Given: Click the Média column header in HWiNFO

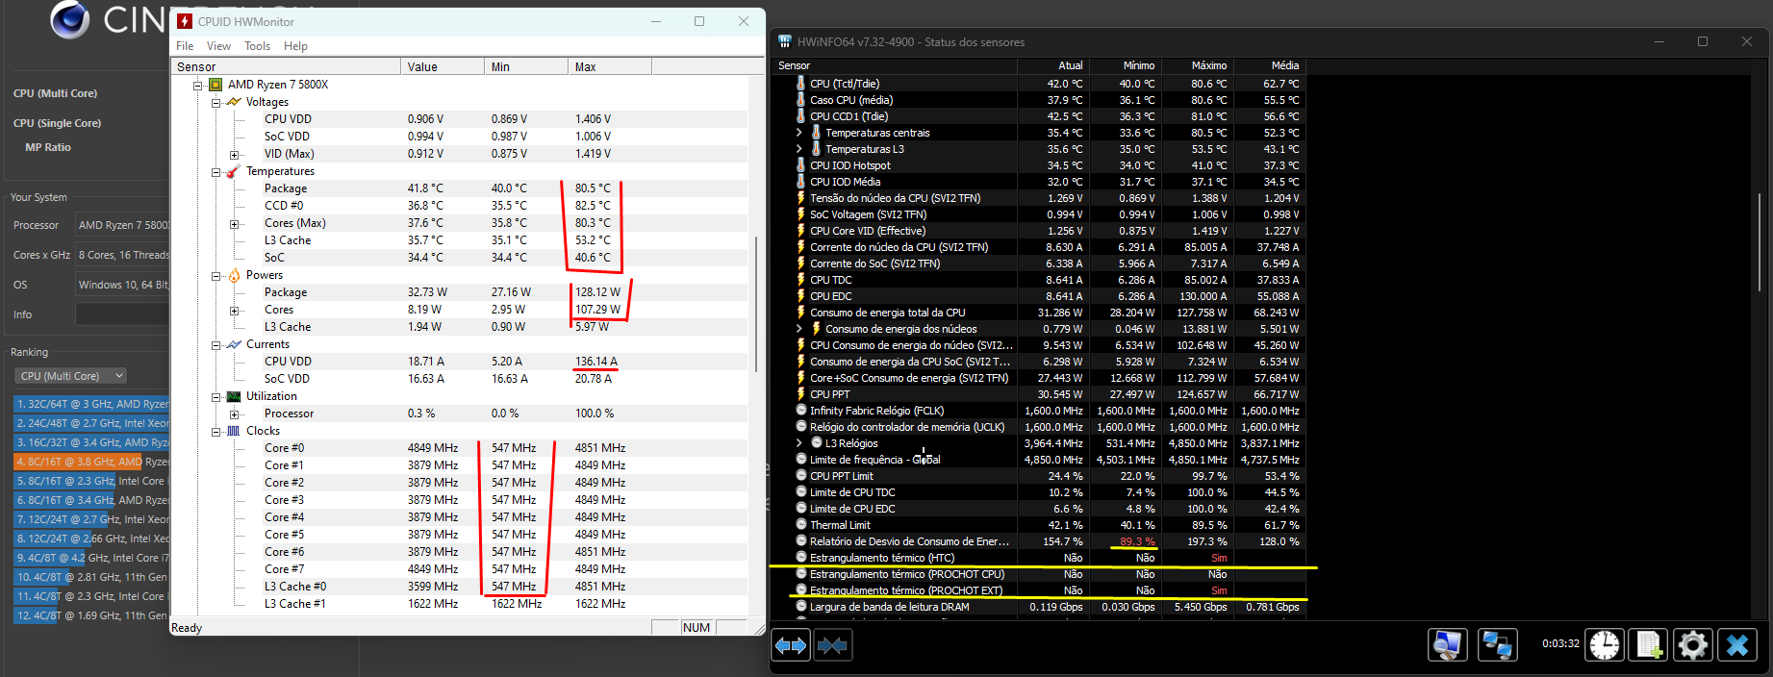Looking at the screenshot, I should pos(1270,65).
